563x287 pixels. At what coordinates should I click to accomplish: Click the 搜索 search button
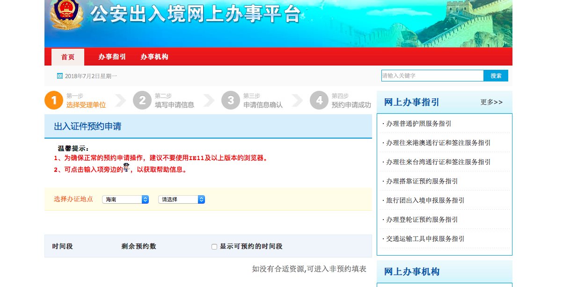click(x=496, y=75)
